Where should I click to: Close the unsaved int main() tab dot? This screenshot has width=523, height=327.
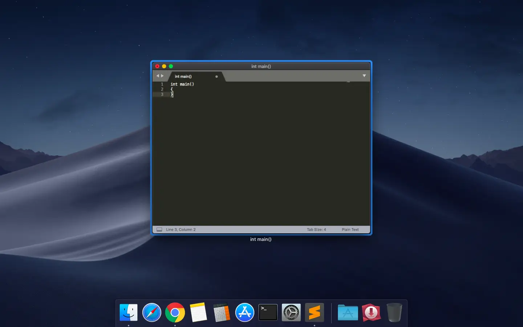(x=216, y=77)
